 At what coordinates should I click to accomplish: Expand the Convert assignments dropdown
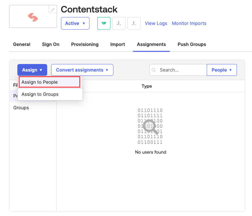coord(82,70)
